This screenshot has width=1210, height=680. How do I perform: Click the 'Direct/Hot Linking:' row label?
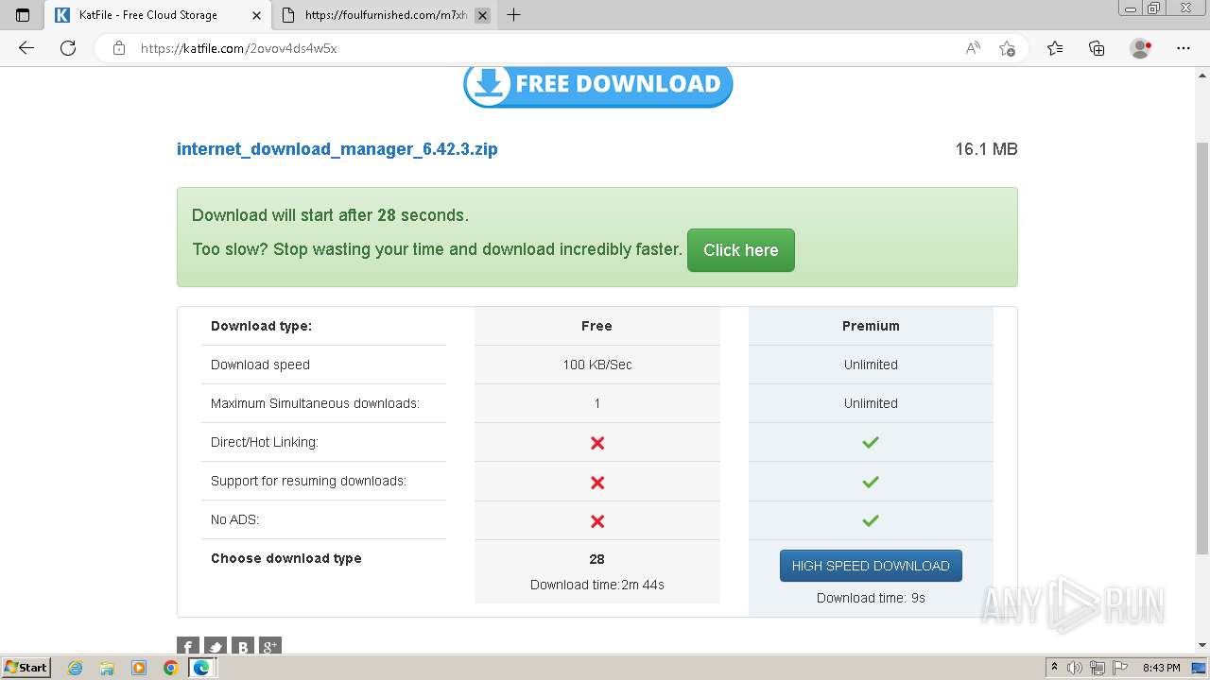(x=265, y=442)
